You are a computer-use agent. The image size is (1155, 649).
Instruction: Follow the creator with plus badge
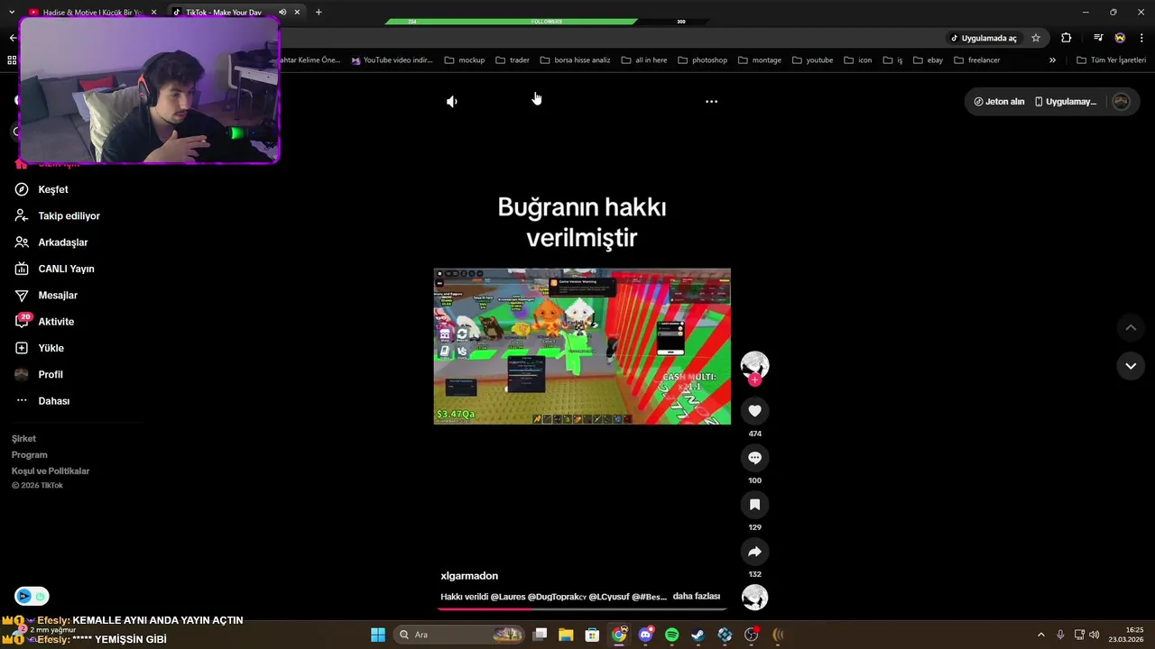(755, 379)
